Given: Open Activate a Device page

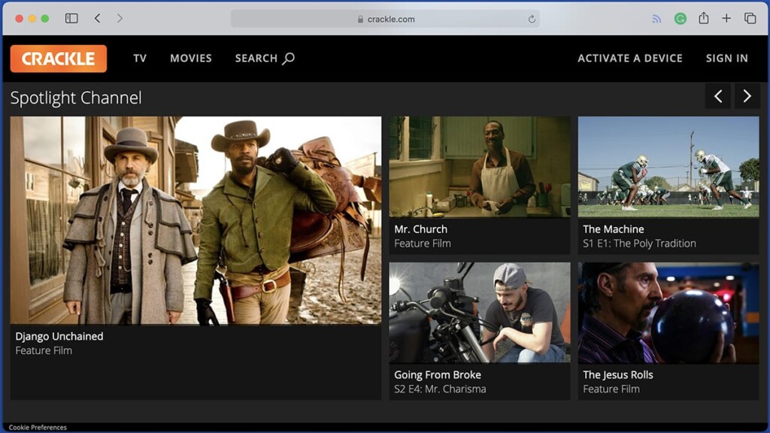Looking at the screenshot, I should click(x=630, y=58).
